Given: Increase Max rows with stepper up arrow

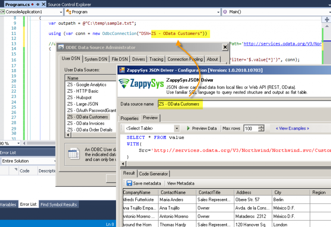Looking at the screenshot, I should tap(261, 126).
